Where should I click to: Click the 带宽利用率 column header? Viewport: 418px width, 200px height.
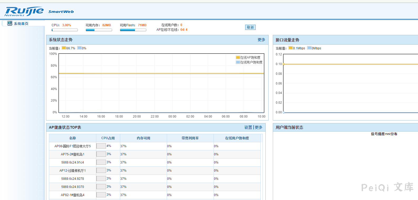[190, 138]
